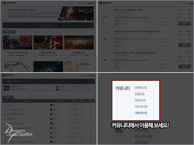Select 집중토론 from the 커뮤니티 menu
The image size is (194, 145).
(139, 94)
